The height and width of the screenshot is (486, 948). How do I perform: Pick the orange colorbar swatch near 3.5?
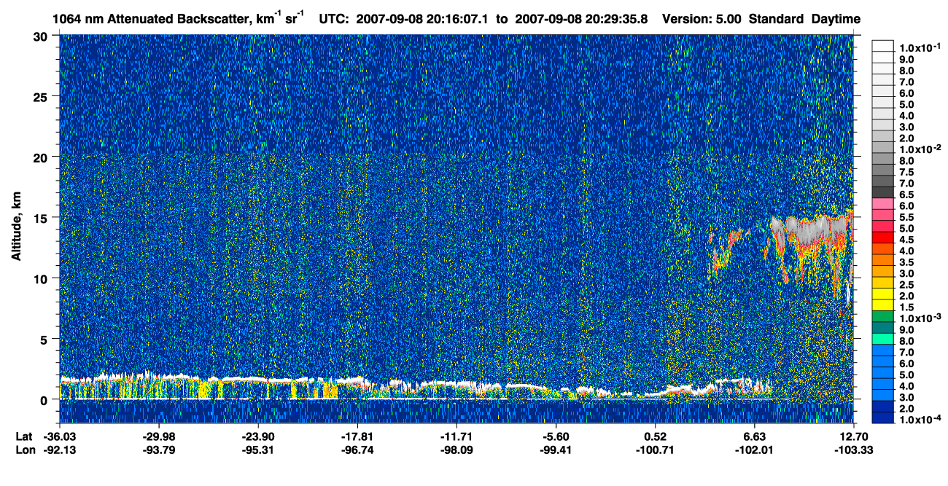click(x=882, y=260)
